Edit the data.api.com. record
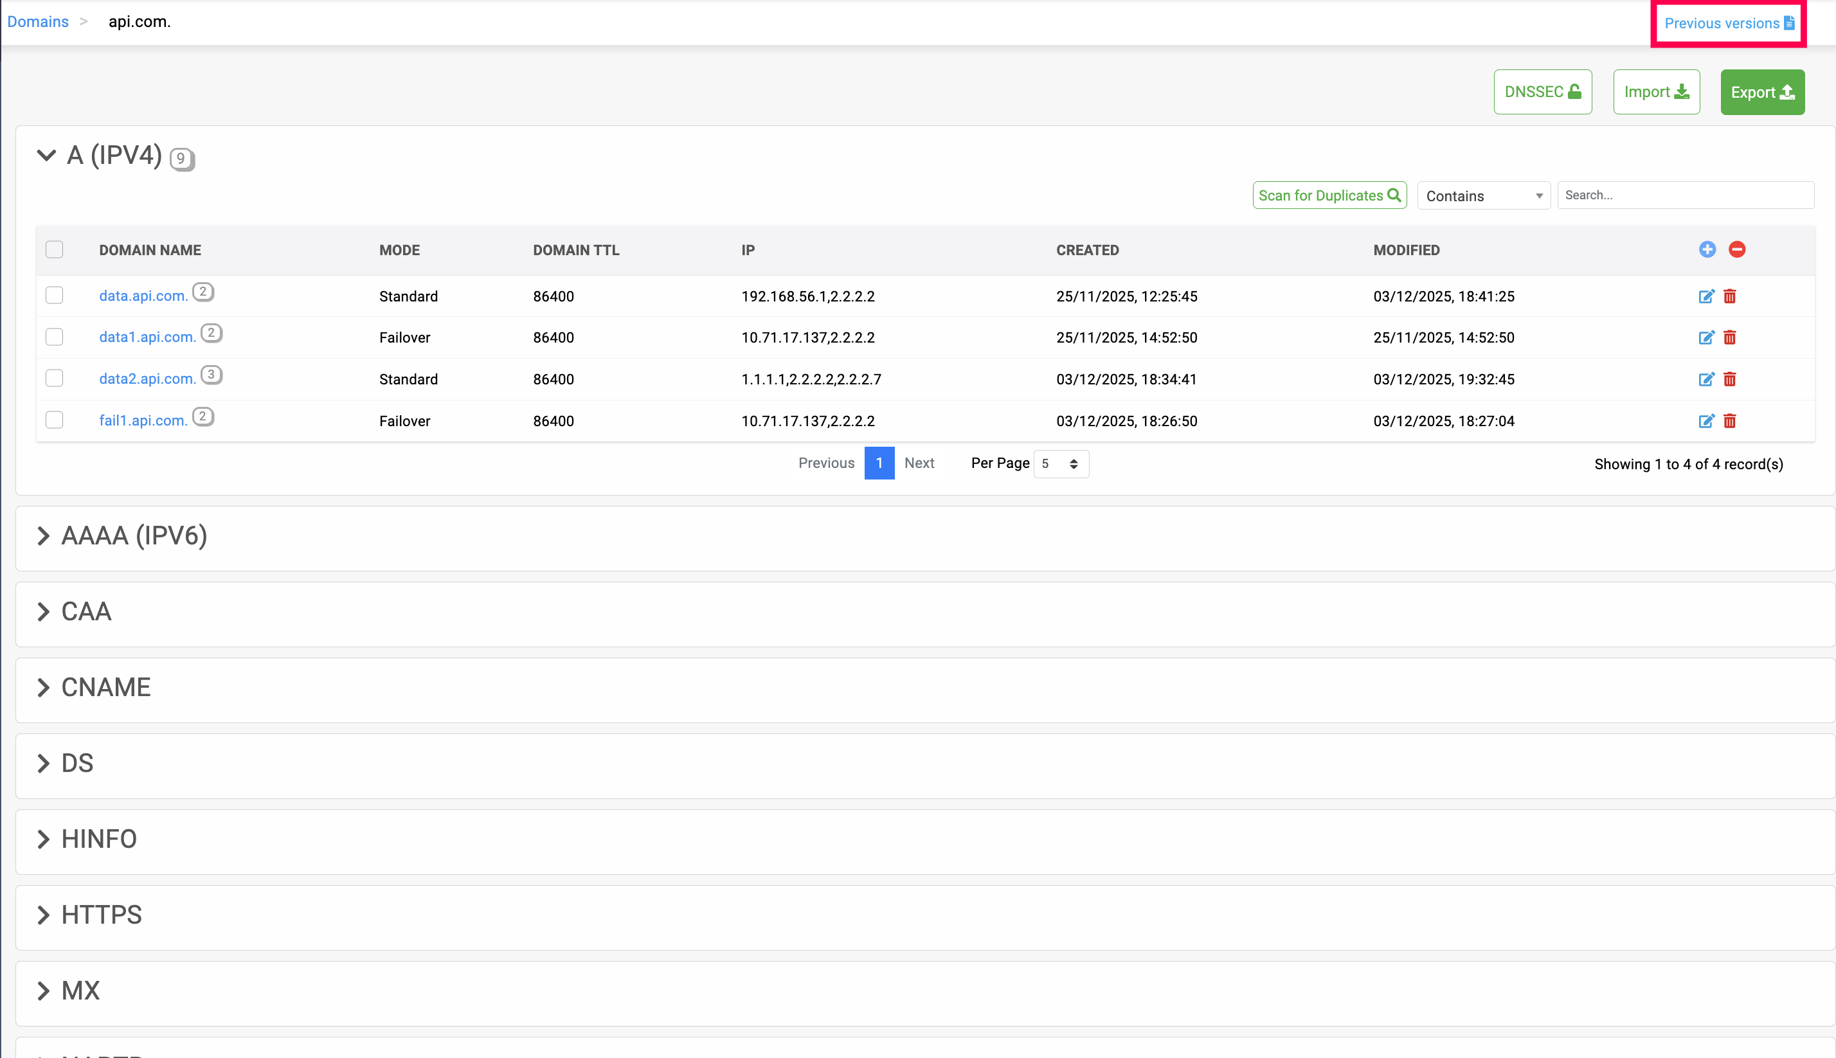The image size is (1836, 1058). pyautogui.click(x=1706, y=296)
